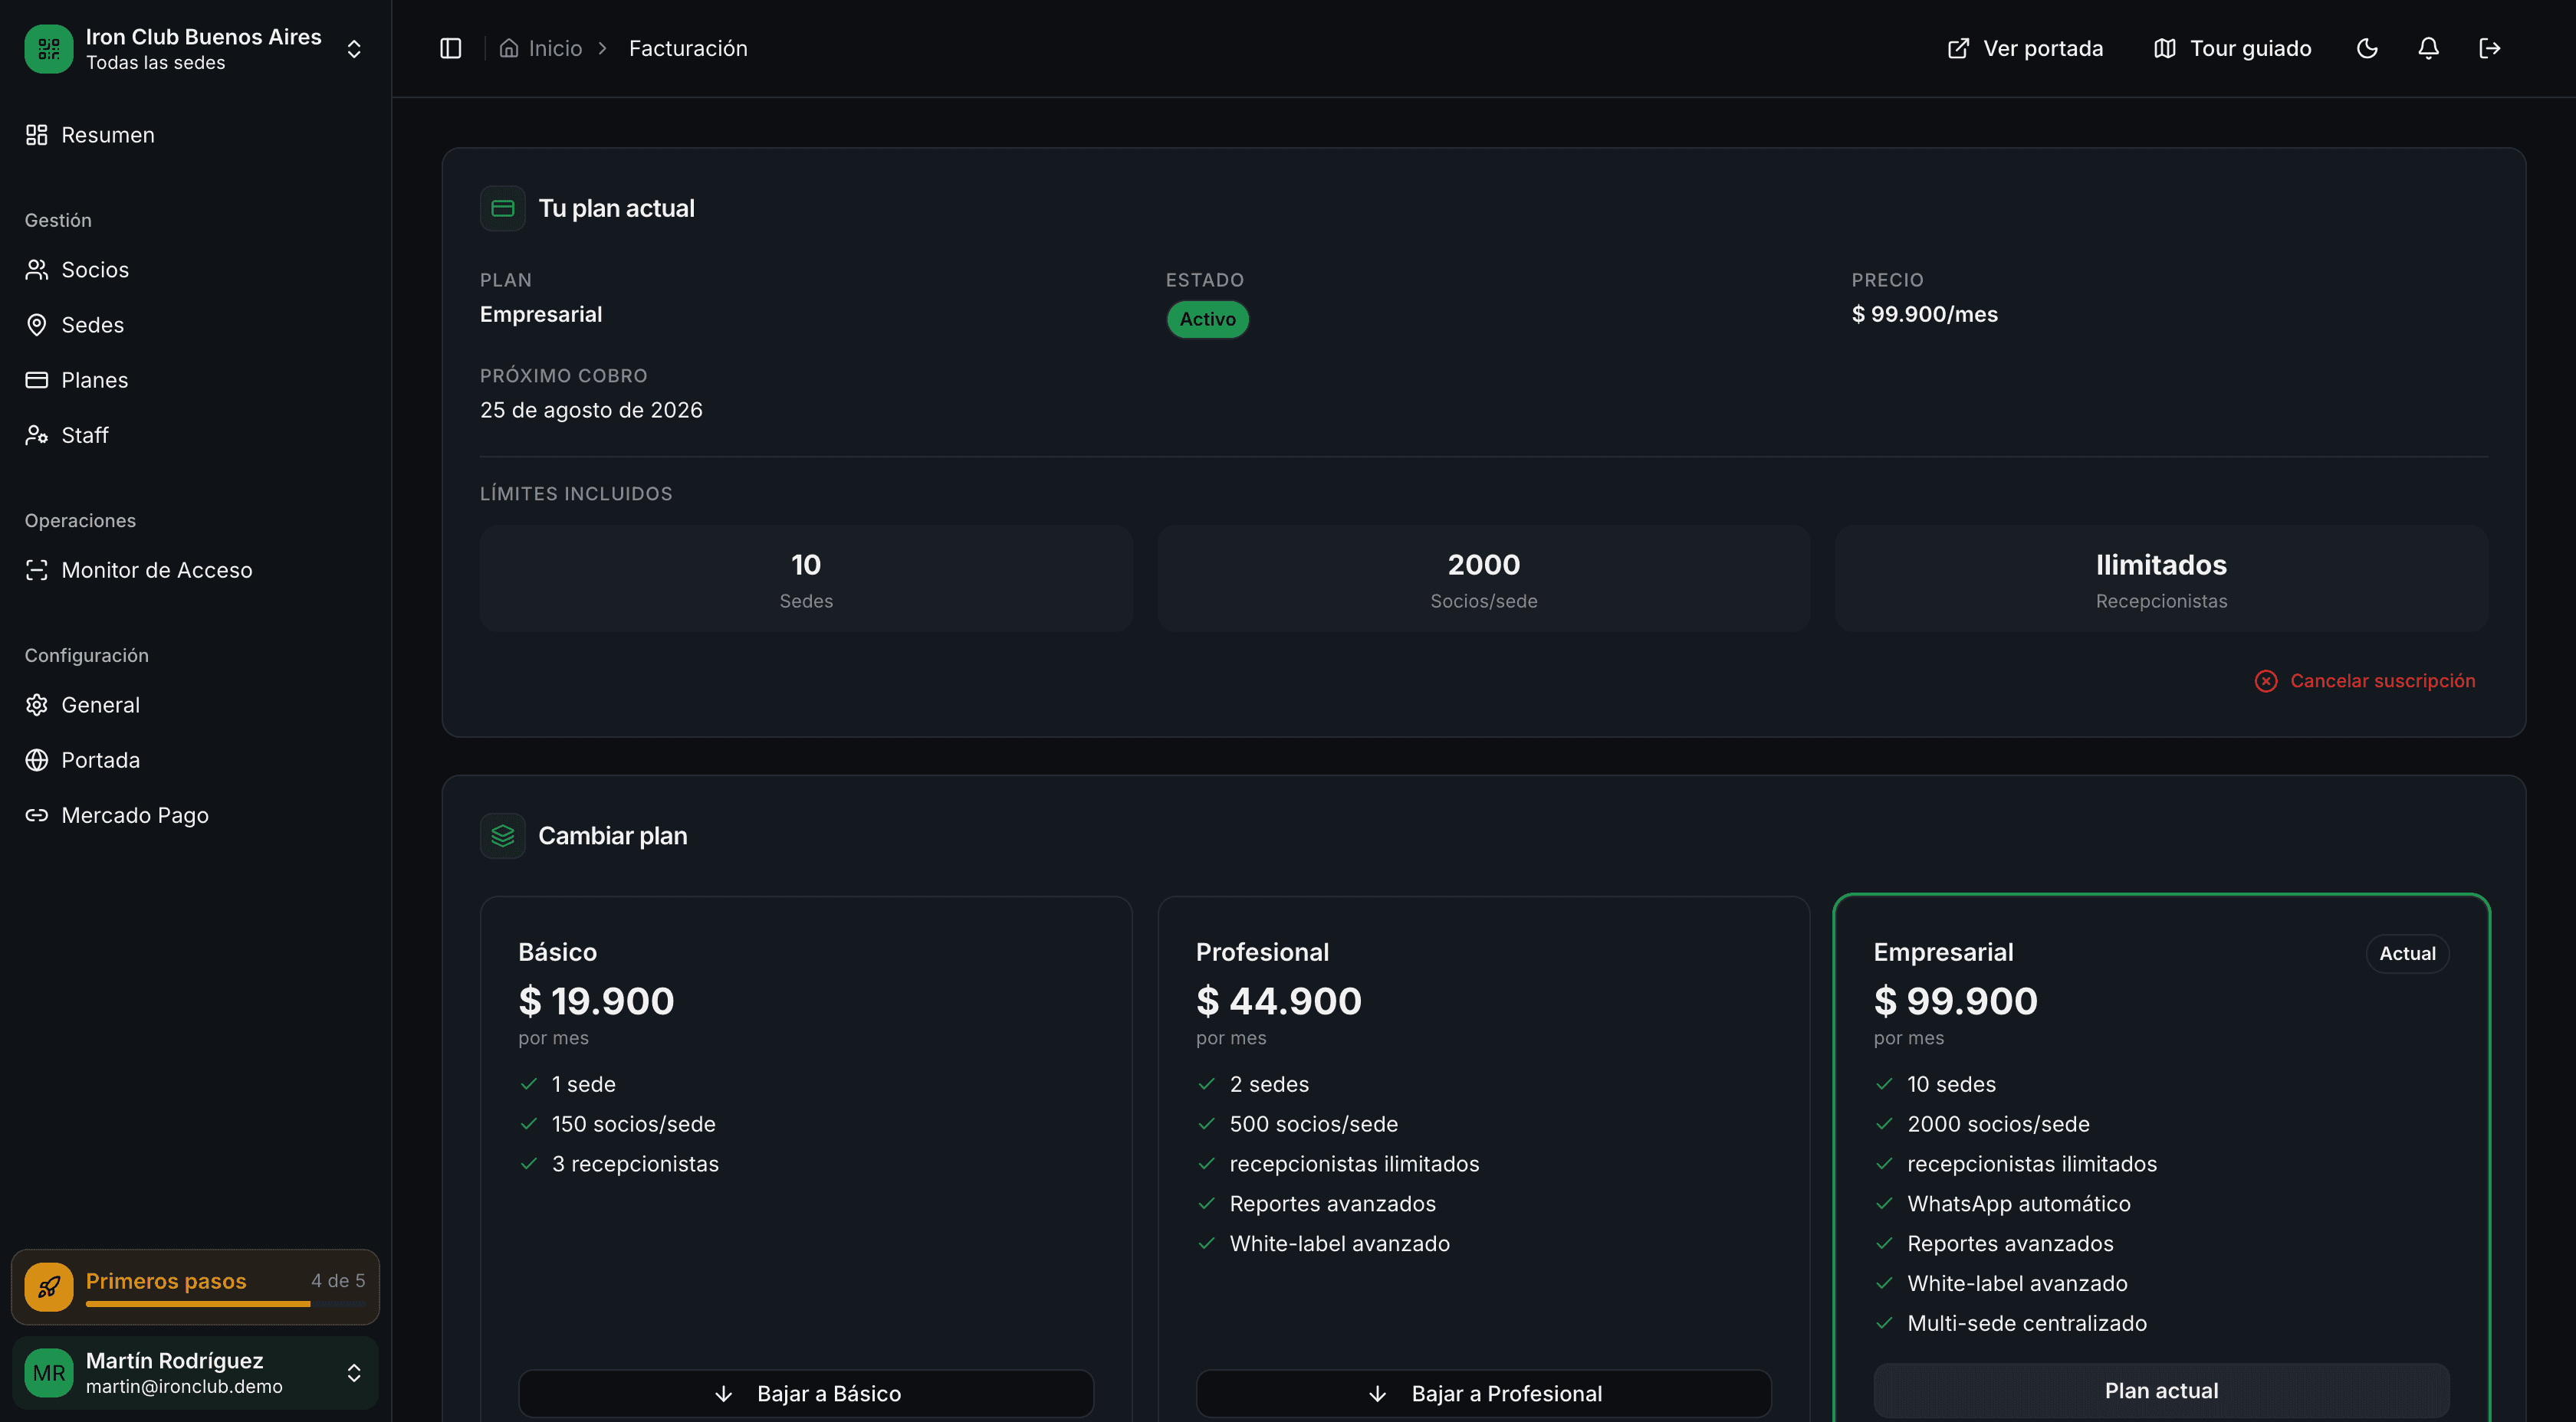Open notifications with the bell icon

click(x=2428, y=47)
